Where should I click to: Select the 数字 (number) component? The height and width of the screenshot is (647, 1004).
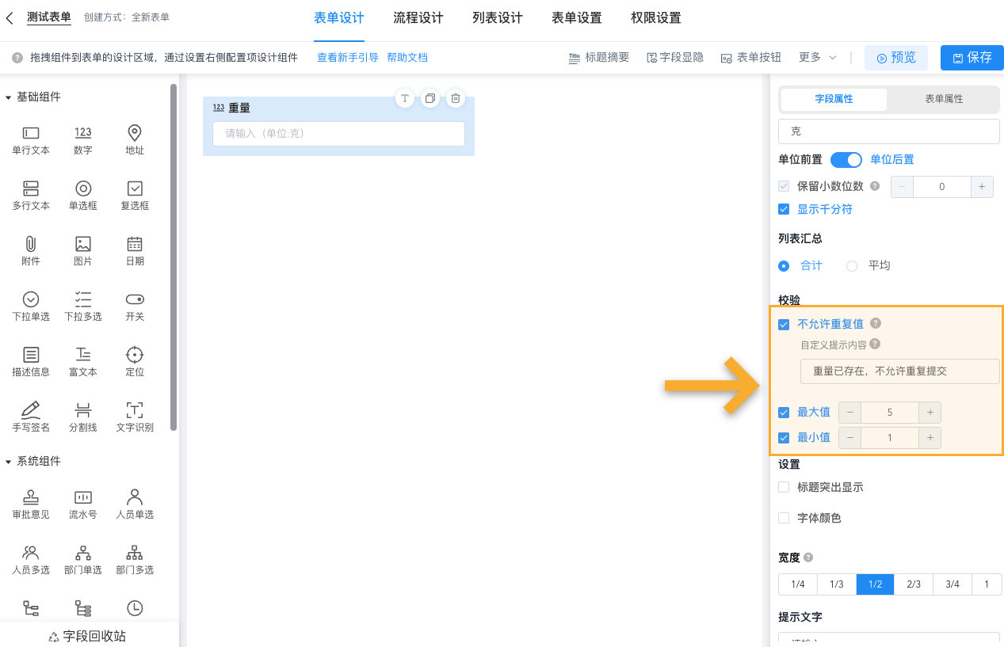coord(82,139)
